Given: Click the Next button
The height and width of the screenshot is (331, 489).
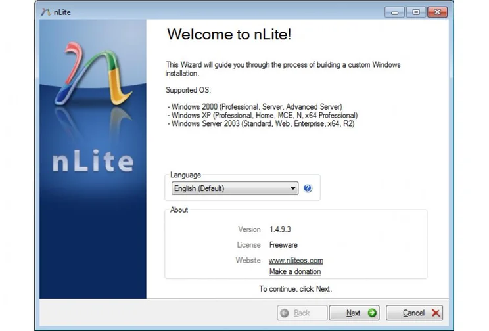Looking at the screenshot, I should [354, 313].
